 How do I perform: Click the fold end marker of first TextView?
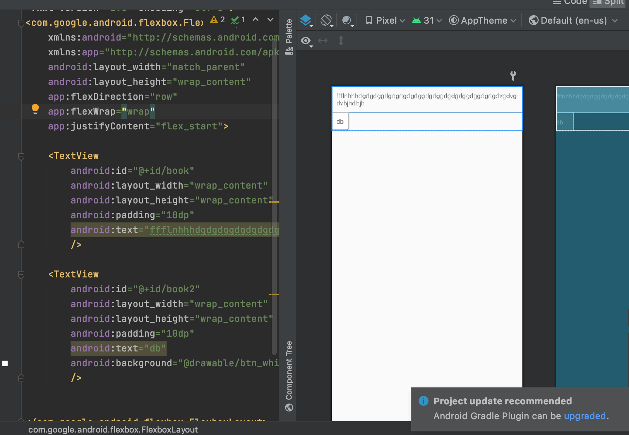click(x=21, y=245)
